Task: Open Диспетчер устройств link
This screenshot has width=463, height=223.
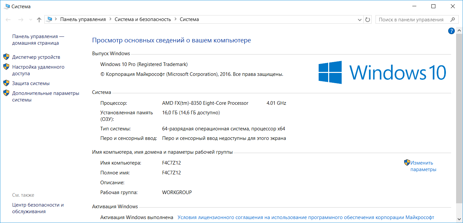Action: [36, 57]
